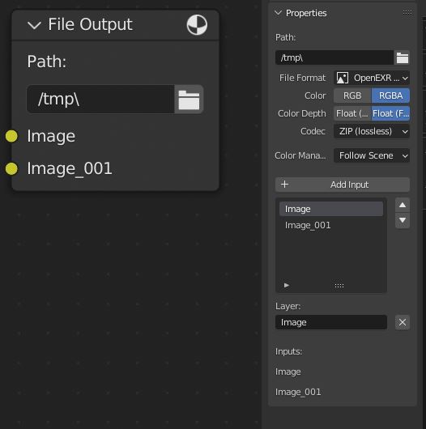Collapse the File Output node chevron

(x=34, y=25)
